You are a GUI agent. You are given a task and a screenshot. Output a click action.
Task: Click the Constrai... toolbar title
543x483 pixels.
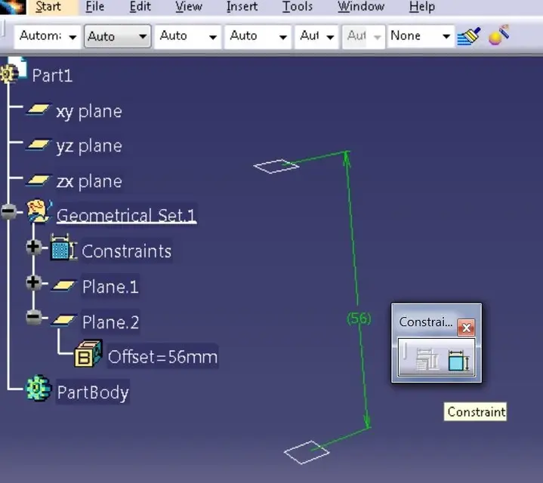click(426, 322)
